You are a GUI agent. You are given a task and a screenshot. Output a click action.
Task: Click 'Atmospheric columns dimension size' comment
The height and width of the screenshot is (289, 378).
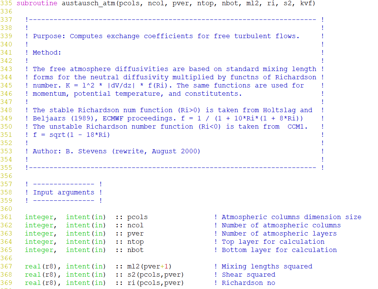(291, 217)
